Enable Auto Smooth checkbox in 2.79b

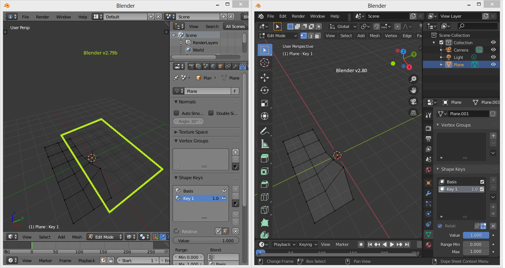pyautogui.click(x=176, y=113)
